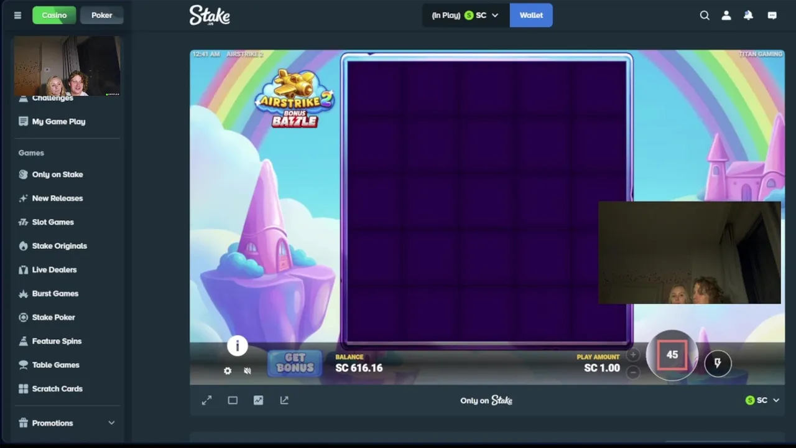Open game settings gear
The height and width of the screenshot is (448, 796).
coord(228,371)
